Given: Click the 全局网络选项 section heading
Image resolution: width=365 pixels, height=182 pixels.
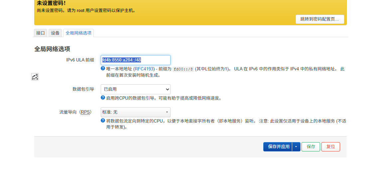Looking at the screenshot, I should pos(52,49).
